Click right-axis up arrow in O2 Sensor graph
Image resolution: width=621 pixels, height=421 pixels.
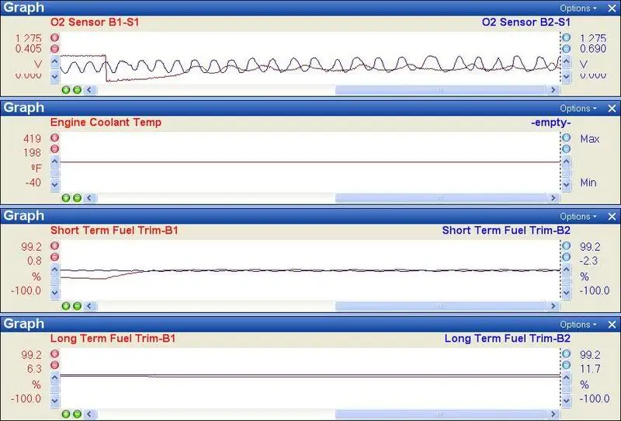[567, 61]
